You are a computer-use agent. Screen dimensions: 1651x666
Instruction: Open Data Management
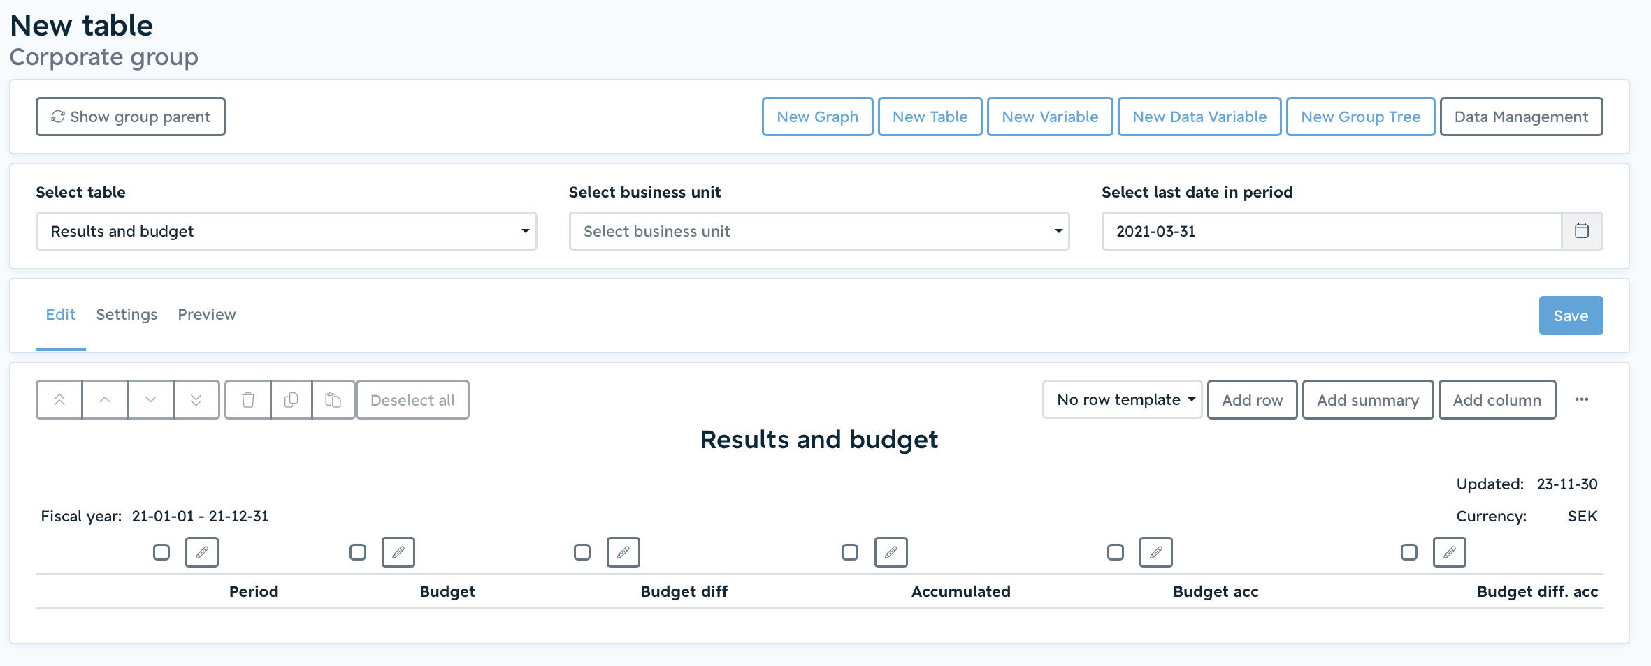click(x=1522, y=117)
